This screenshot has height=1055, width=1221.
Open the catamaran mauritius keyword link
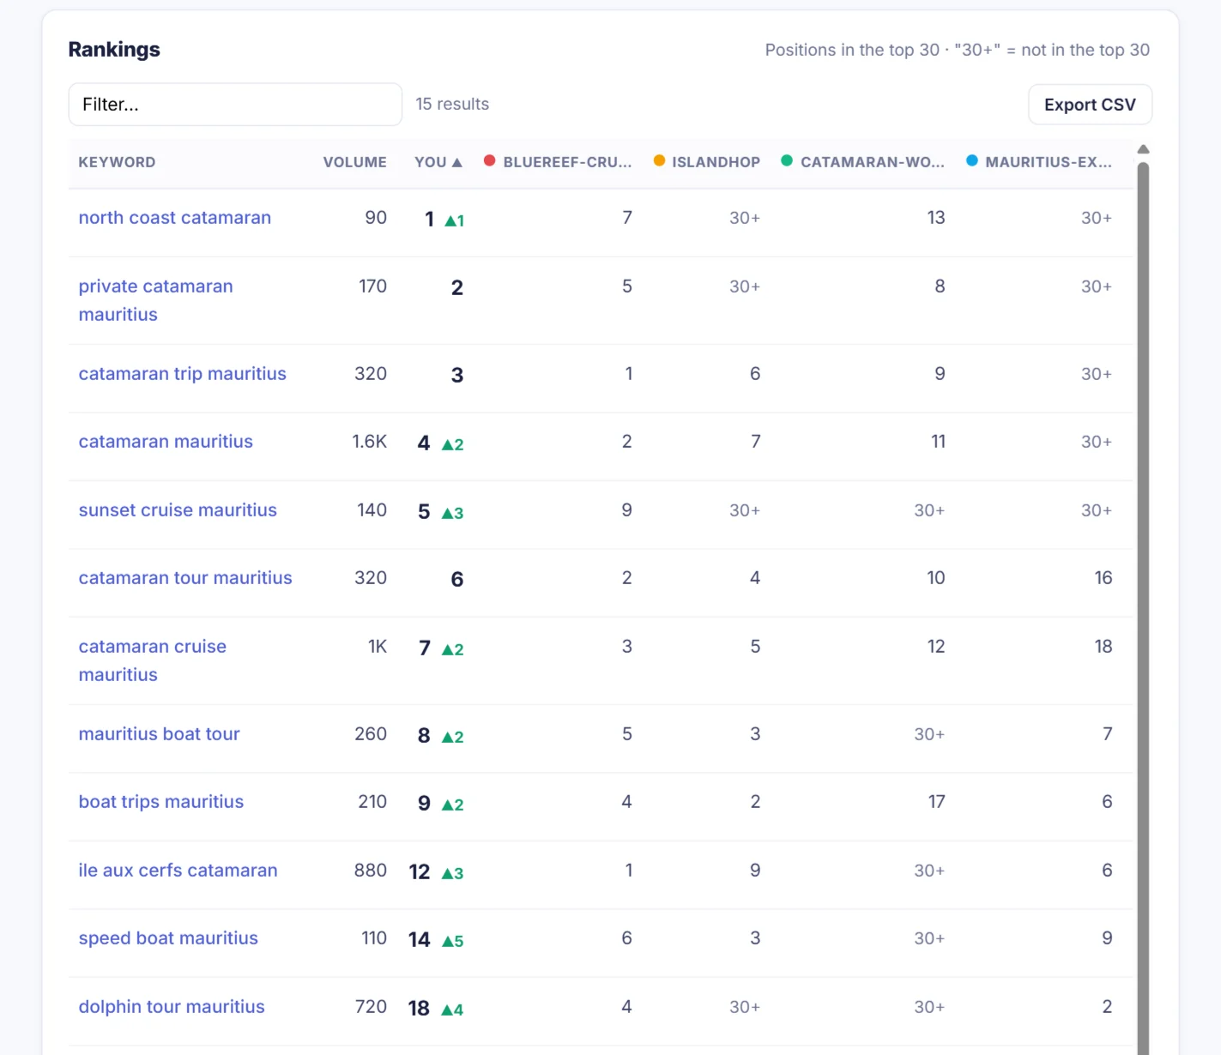pos(166,442)
